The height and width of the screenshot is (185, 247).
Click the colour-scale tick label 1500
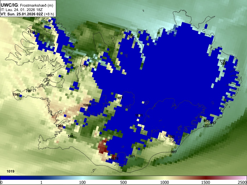coord(206,182)
